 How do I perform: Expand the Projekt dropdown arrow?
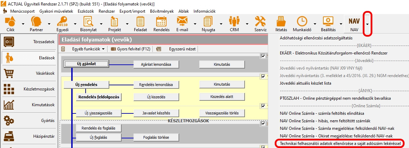(127, 24)
